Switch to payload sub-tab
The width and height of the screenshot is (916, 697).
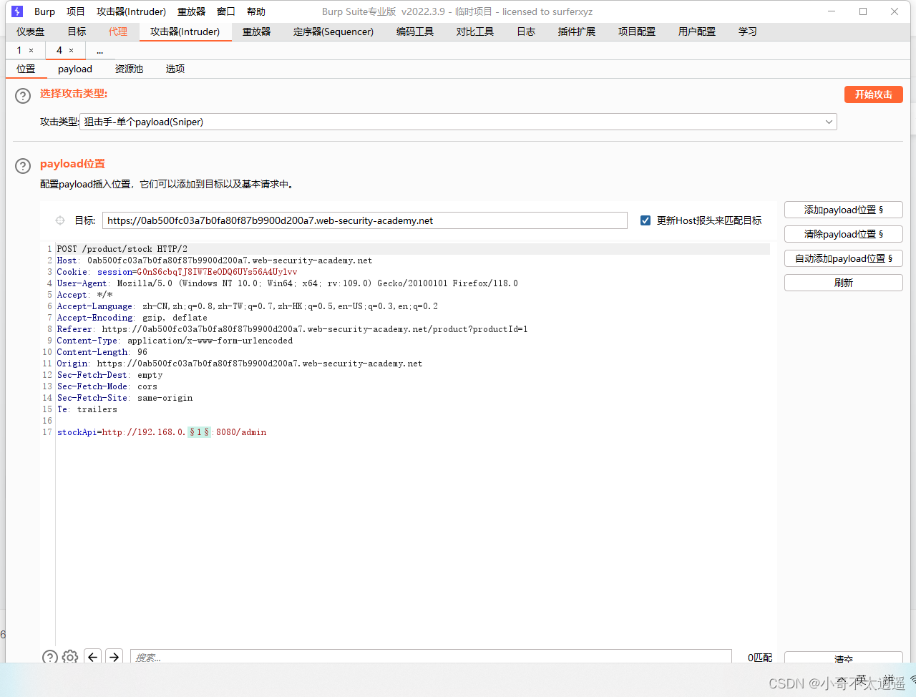point(75,69)
